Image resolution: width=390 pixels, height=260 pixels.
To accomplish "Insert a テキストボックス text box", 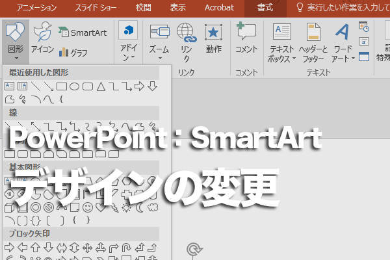I will [x=282, y=42].
